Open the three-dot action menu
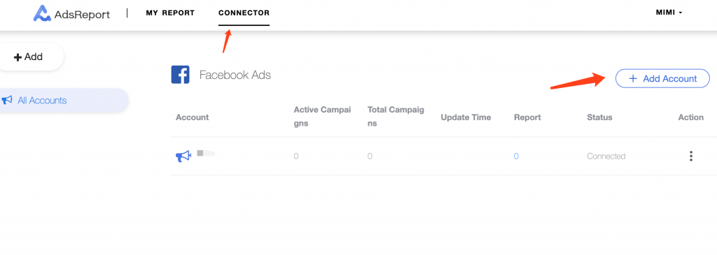 point(690,156)
